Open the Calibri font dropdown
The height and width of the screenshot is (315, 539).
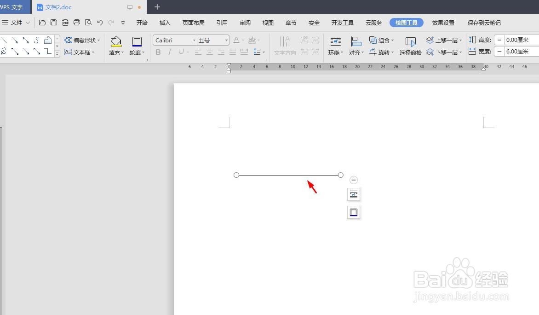tap(194, 40)
